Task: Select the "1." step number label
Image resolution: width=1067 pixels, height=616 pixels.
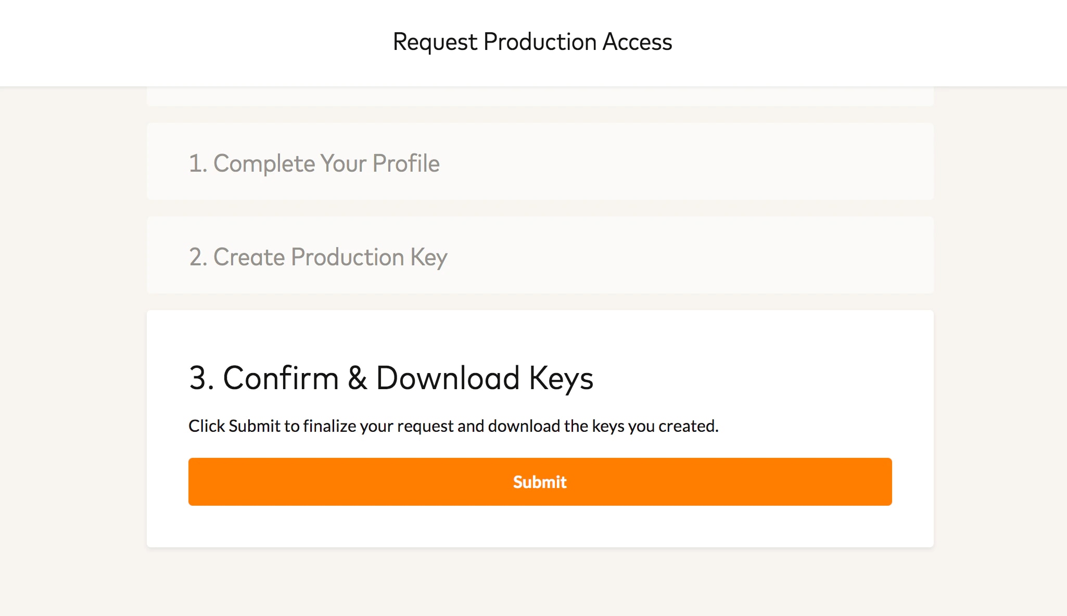Action: coord(198,163)
